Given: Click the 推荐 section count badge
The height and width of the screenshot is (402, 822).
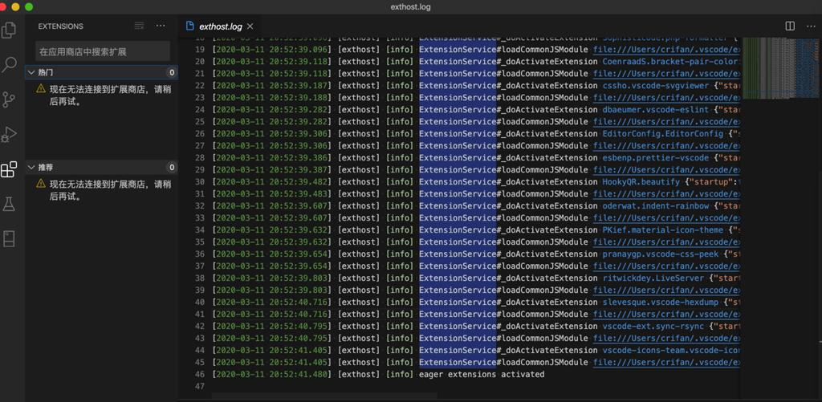Looking at the screenshot, I should coord(172,167).
